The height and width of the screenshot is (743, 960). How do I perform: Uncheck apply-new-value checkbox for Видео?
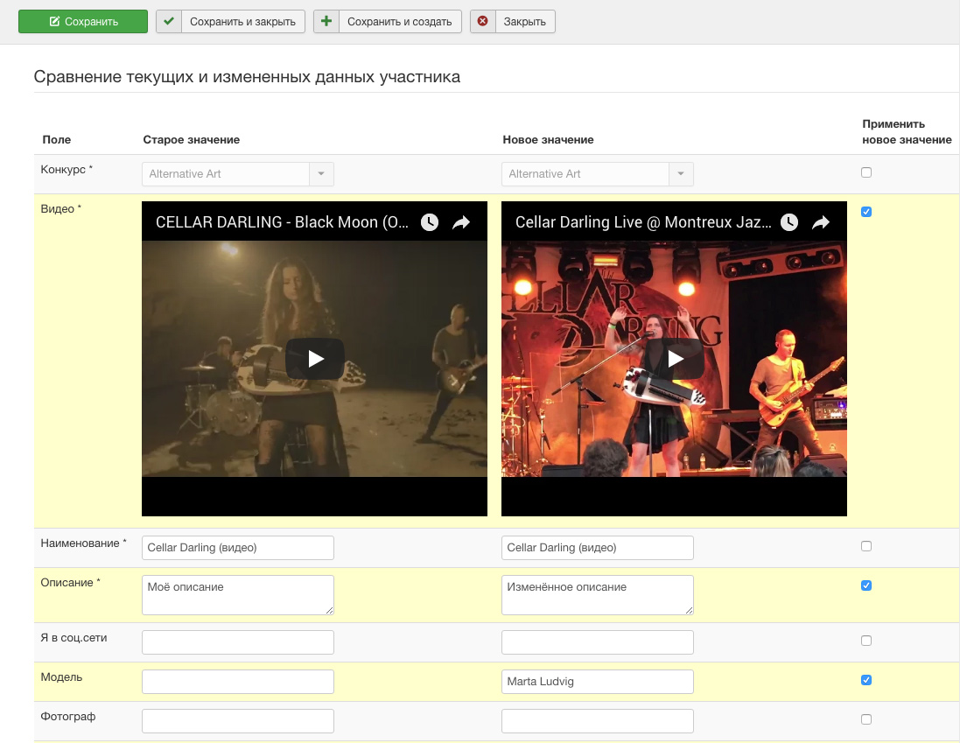[x=866, y=212]
